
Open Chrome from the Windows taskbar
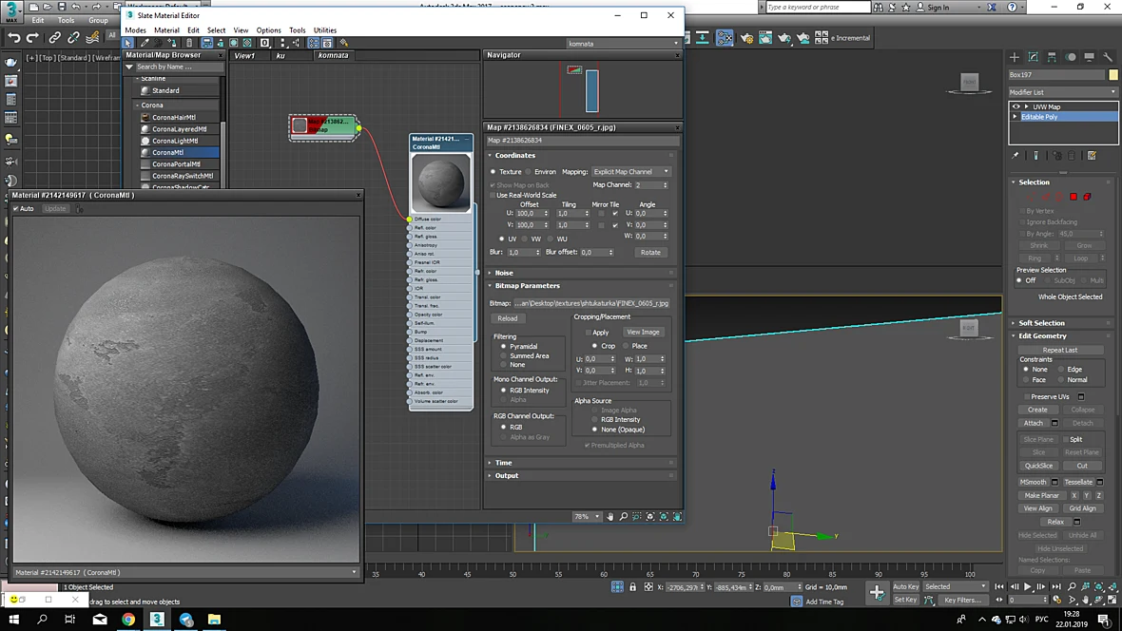[x=128, y=620]
